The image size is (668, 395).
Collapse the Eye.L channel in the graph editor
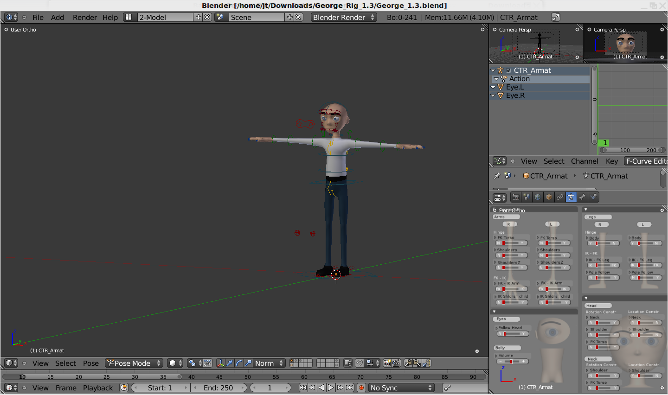[493, 87]
